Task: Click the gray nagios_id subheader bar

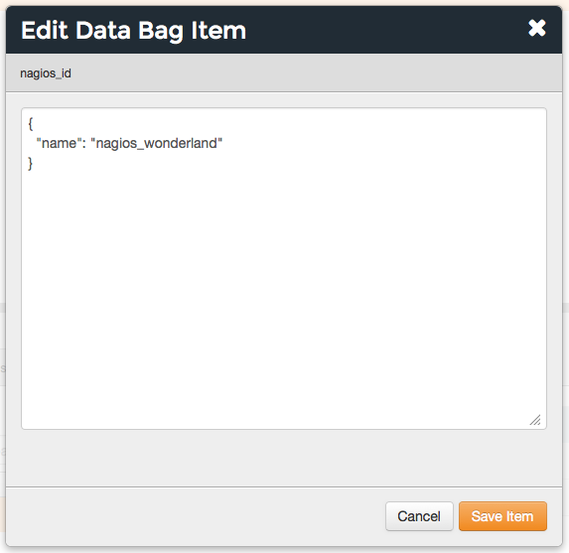Action: 284,72
